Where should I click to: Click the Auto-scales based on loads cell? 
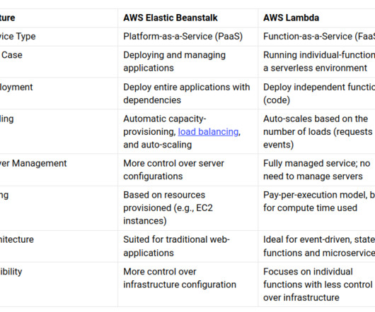coord(318,132)
